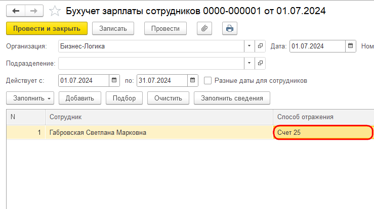Go back with the left arrow button
This screenshot has width=374, height=209.
[x=16, y=11]
